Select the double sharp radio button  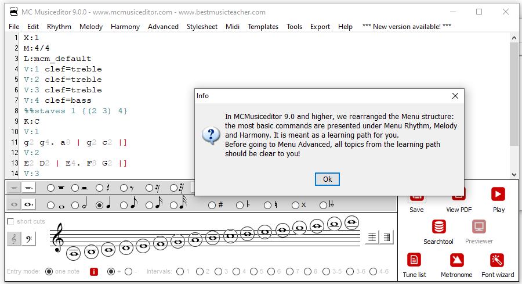pyautogui.click(x=295, y=206)
